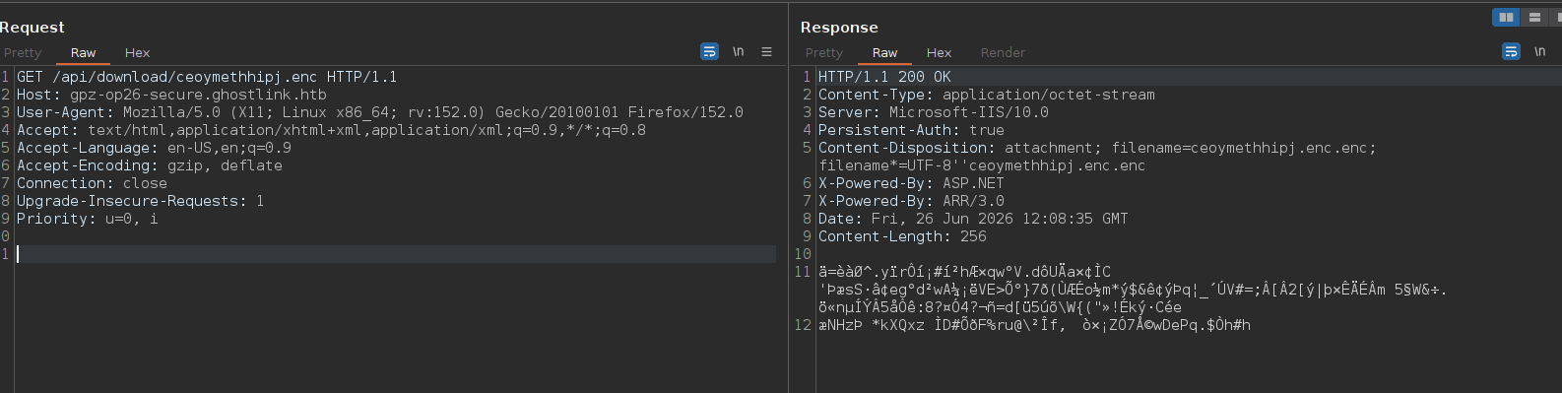
Task: Toggle word wrap in the Response pane
Action: pos(1511,52)
